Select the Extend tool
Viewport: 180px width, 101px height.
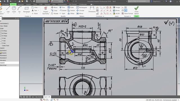[x=63, y=10]
